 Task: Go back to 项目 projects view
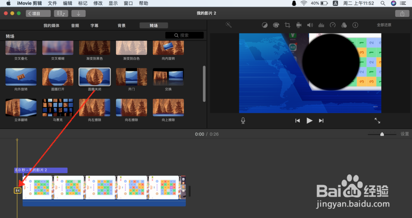click(38, 14)
